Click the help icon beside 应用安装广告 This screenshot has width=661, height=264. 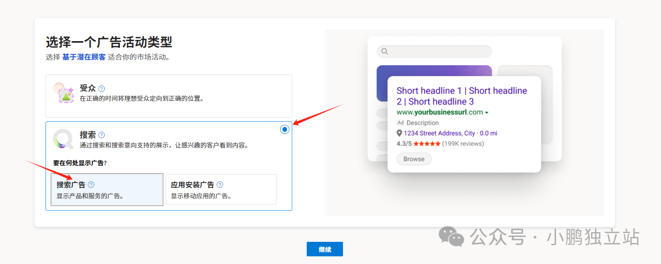click(220, 185)
